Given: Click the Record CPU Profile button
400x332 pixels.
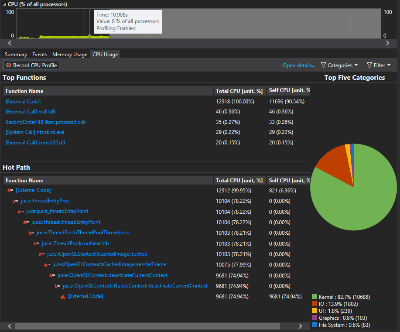Looking at the screenshot, I should pyautogui.click(x=31, y=65).
